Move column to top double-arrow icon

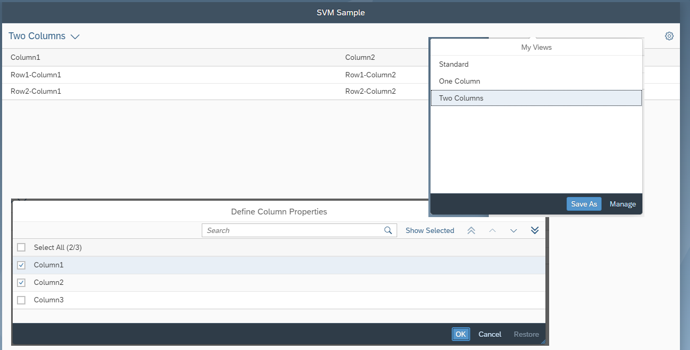pos(471,230)
